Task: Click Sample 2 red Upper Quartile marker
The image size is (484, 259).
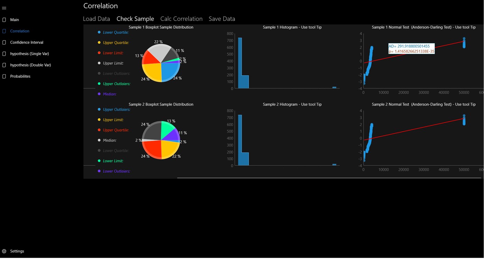Action: [100, 130]
